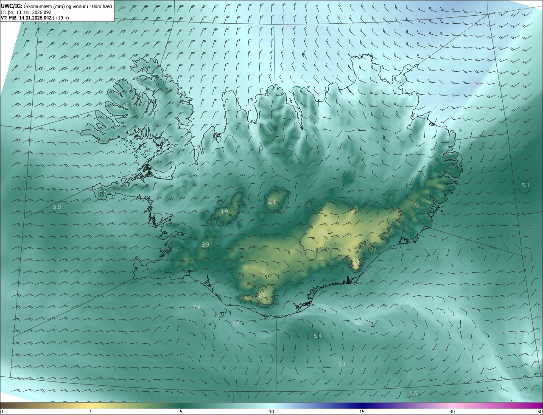Click the color scale tick labeled 50
Image resolution: width=543 pixels, height=415 pixels.
coord(540,412)
